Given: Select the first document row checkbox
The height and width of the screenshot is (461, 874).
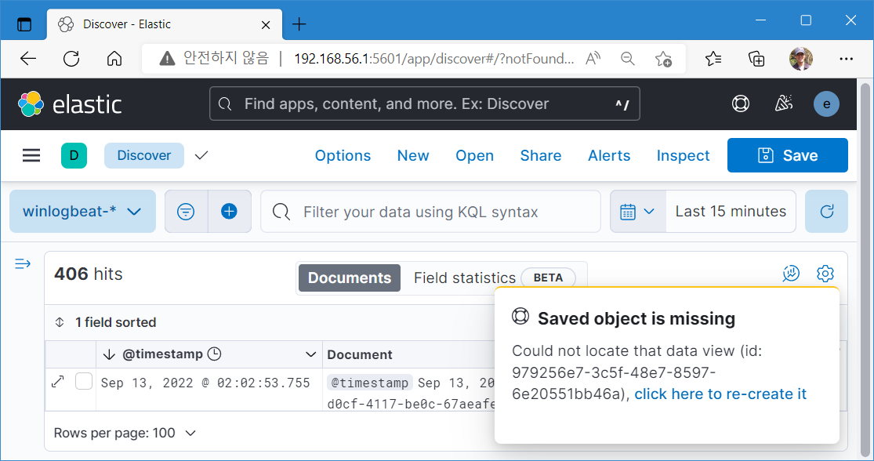Looking at the screenshot, I should [x=84, y=382].
